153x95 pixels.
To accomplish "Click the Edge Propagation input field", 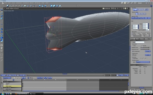I will tap(148, 30).
